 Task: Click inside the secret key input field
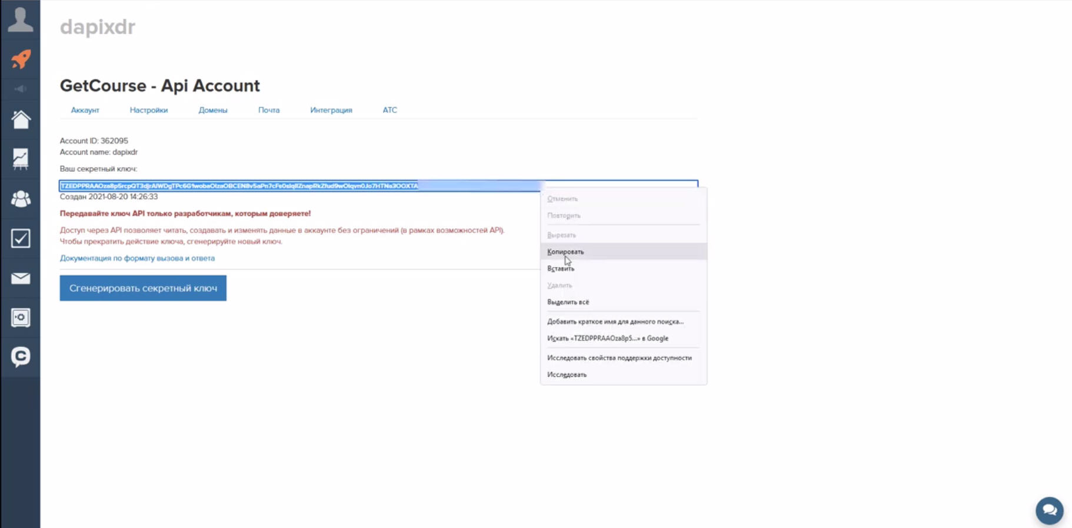coord(378,186)
